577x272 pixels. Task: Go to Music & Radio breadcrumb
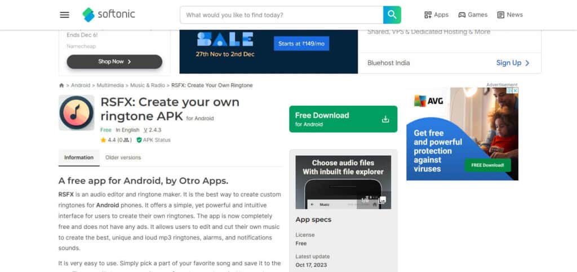pyautogui.click(x=148, y=85)
